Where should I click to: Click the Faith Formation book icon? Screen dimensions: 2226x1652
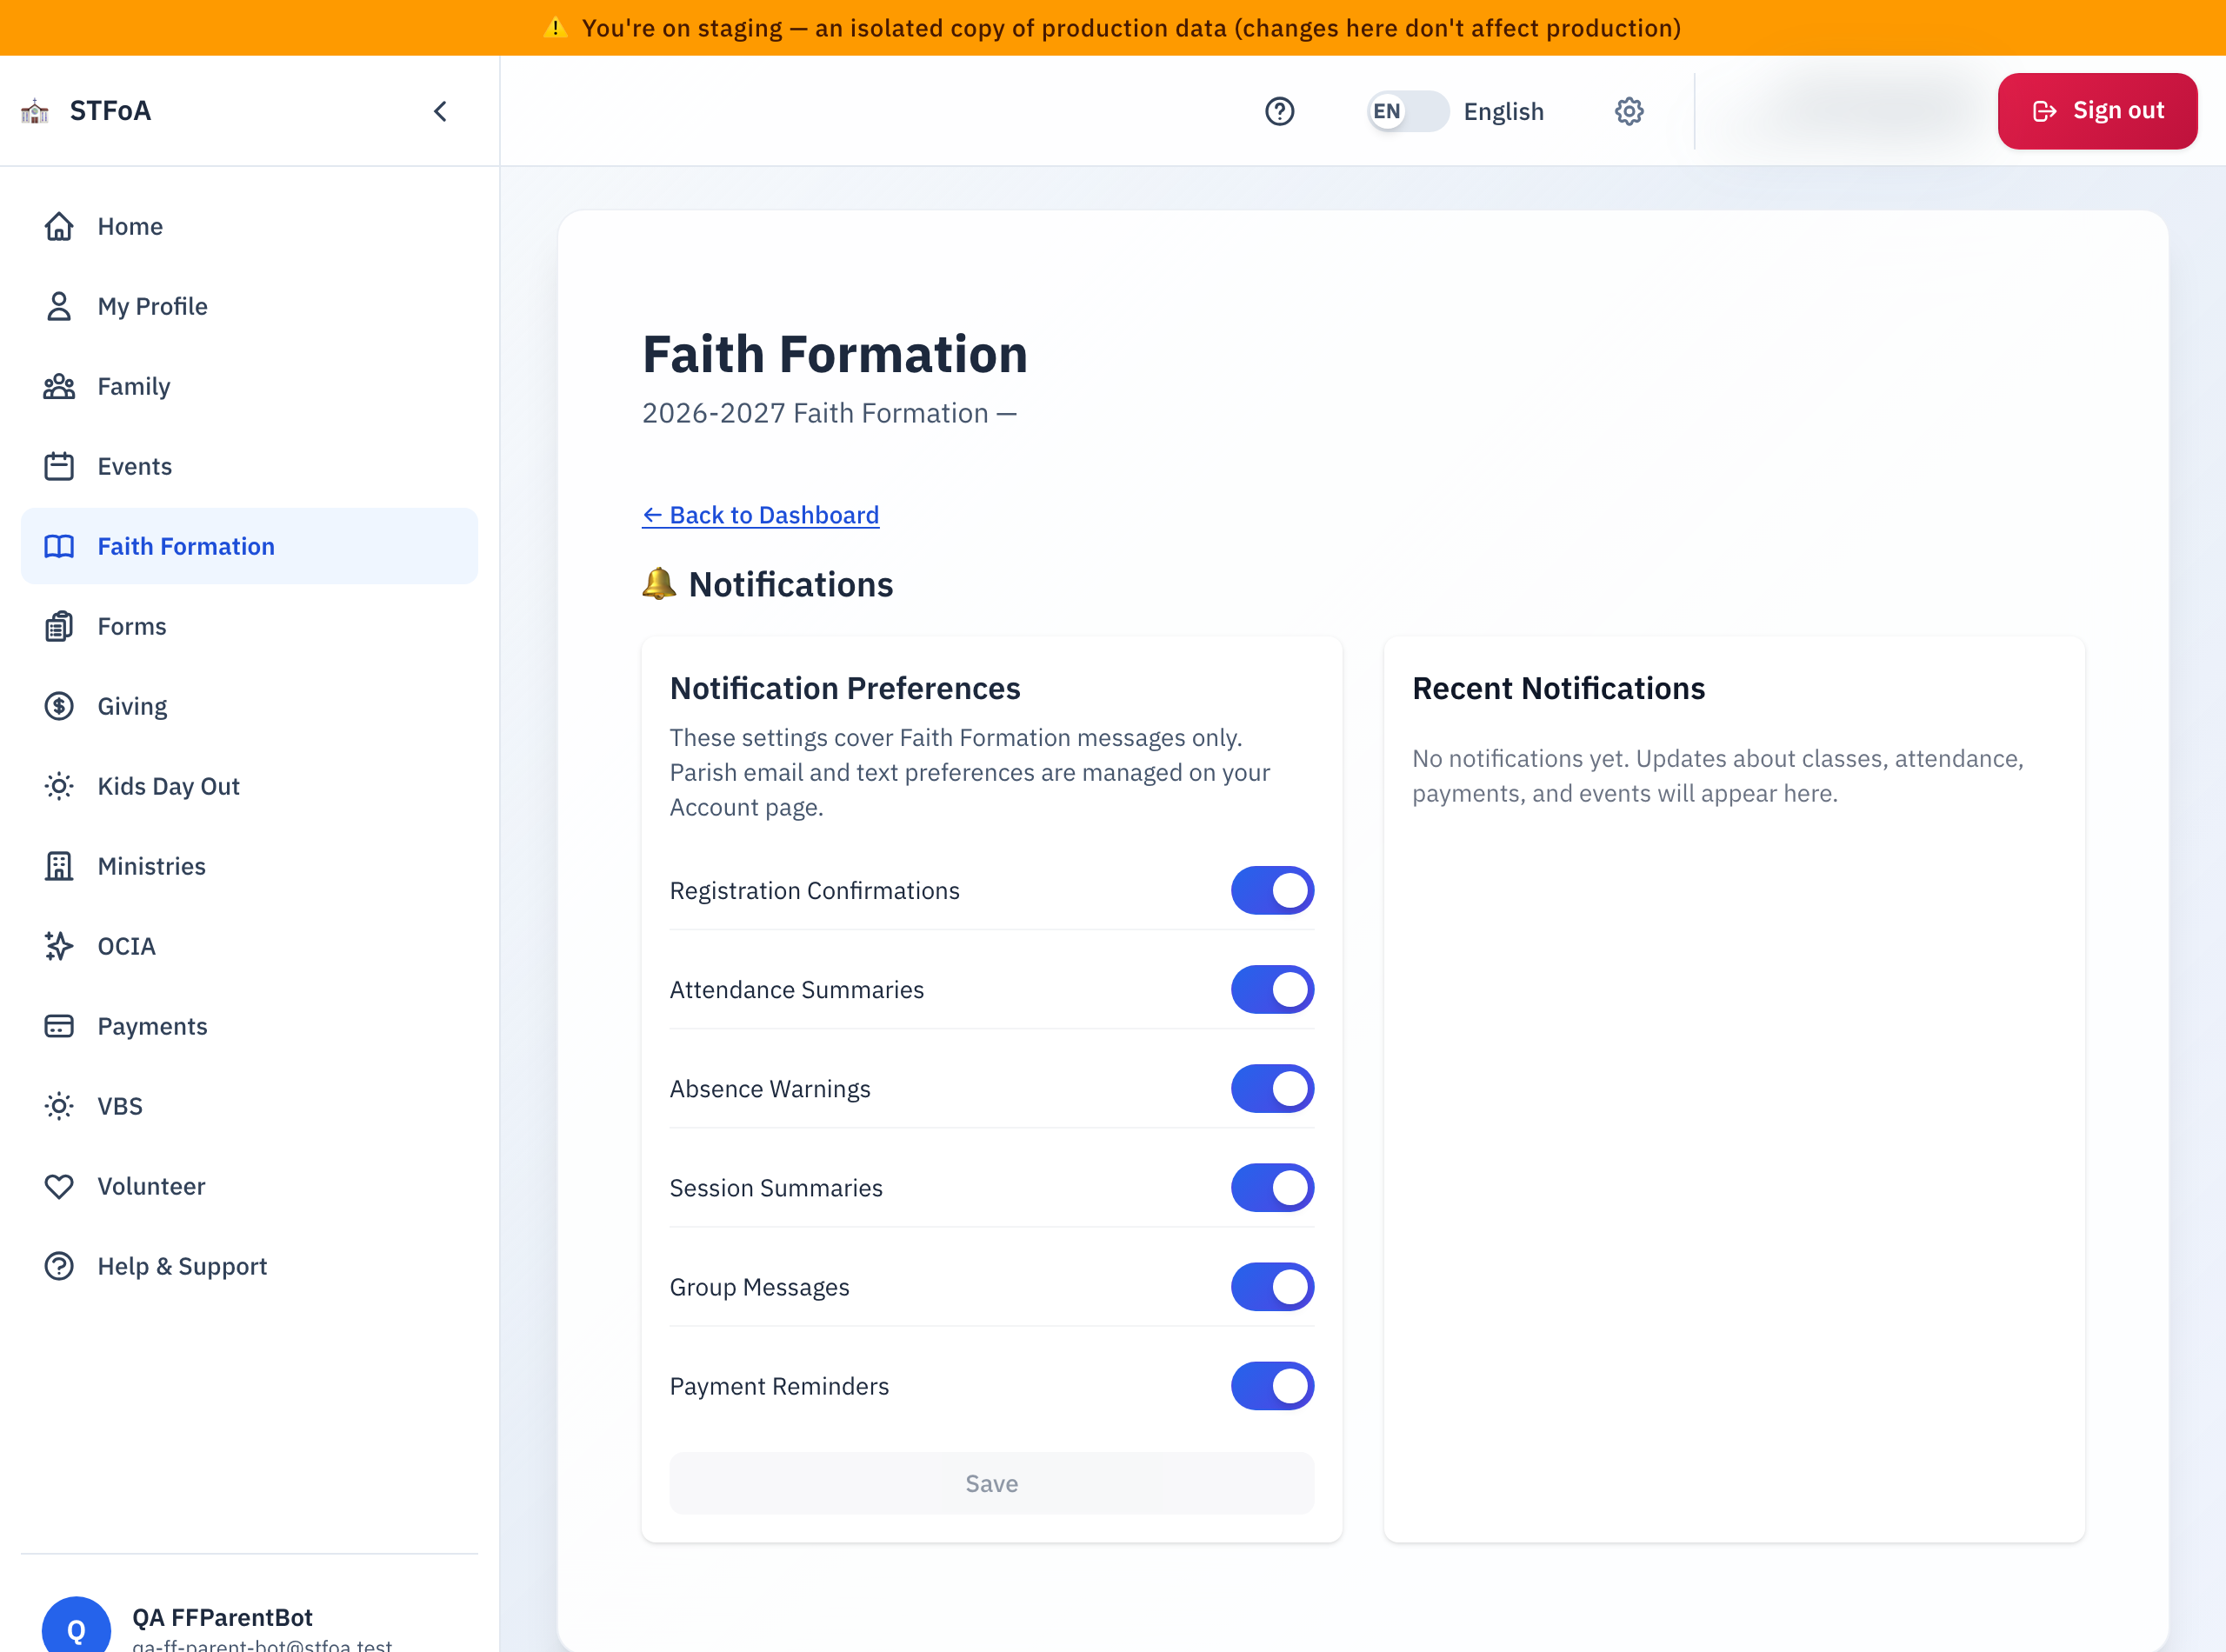point(59,546)
